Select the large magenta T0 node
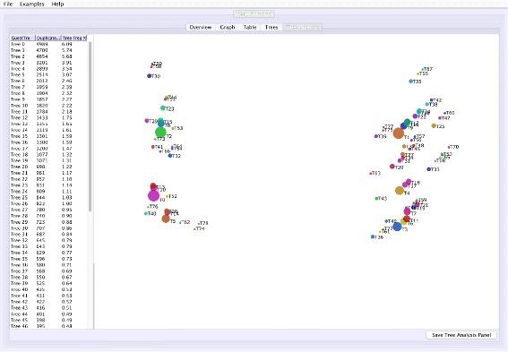This screenshot has width=508, height=352. 153,195
